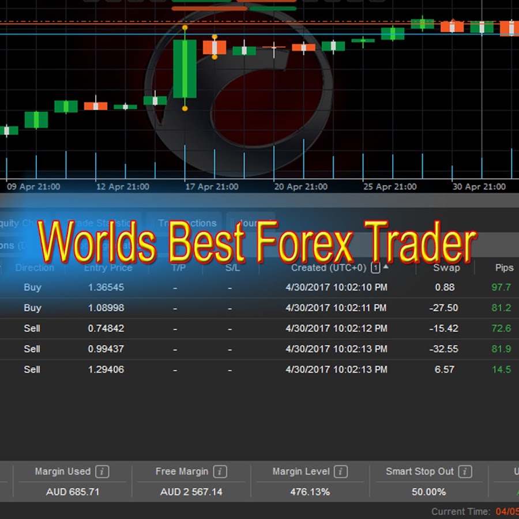The height and width of the screenshot is (519, 519).
Task: Sort by the Pips column header
Action: point(504,268)
